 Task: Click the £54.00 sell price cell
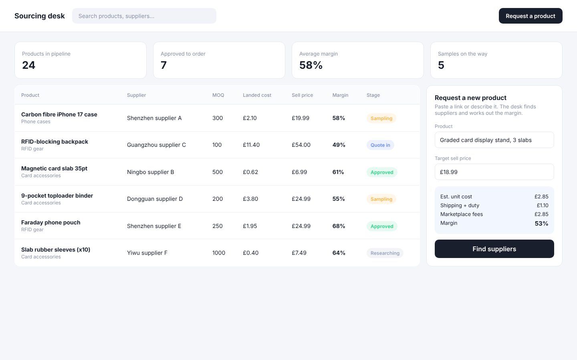pyautogui.click(x=301, y=145)
